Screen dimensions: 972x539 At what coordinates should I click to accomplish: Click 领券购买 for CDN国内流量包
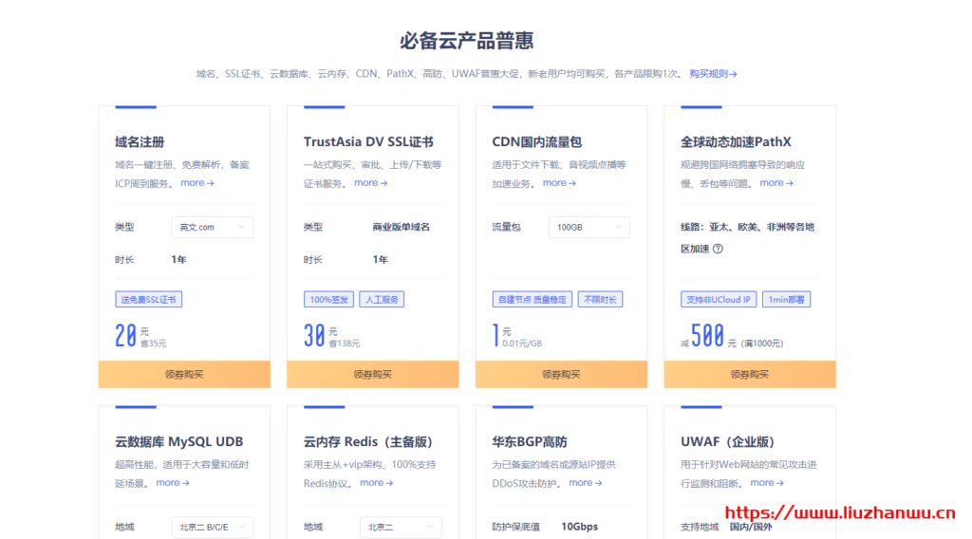tap(561, 374)
